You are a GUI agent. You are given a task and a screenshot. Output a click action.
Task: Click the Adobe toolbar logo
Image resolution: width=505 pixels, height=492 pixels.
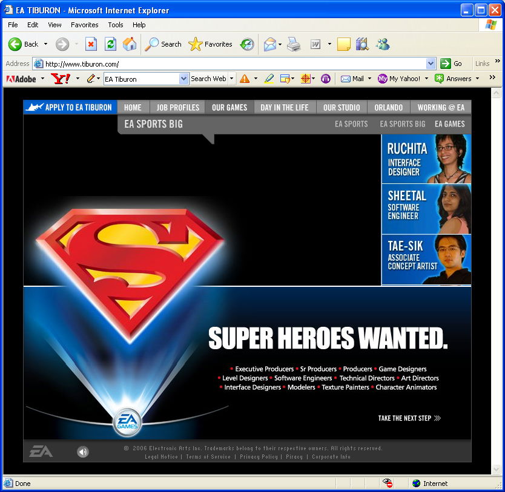(21, 79)
